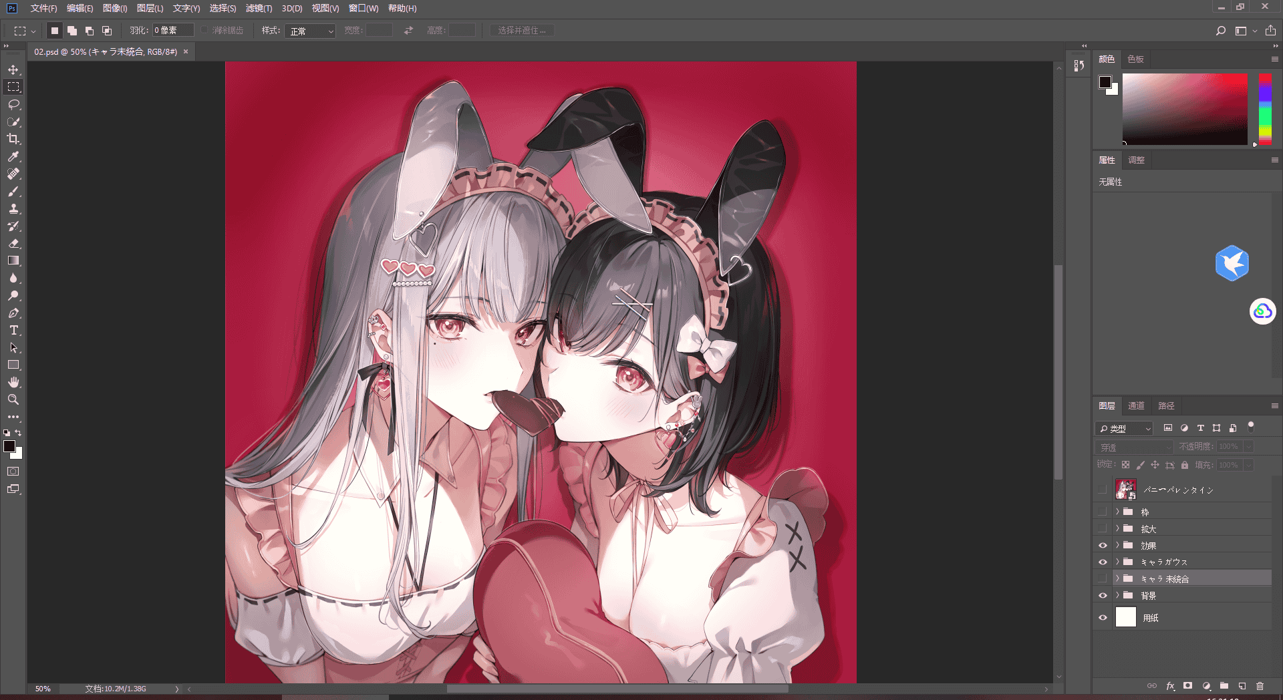Create a new layer via panel icon
The height and width of the screenshot is (700, 1283).
[x=1242, y=686]
